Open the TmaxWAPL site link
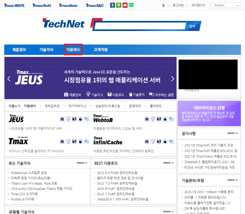245x214 pixels. pyautogui.click(x=14, y=6)
